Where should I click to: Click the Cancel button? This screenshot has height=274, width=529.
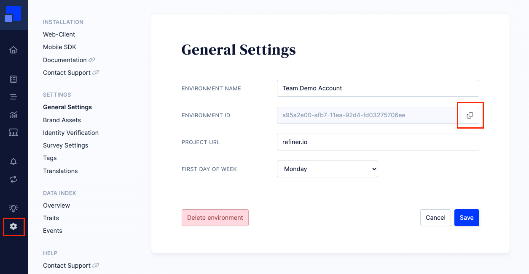pyautogui.click(x=435, y=218)
